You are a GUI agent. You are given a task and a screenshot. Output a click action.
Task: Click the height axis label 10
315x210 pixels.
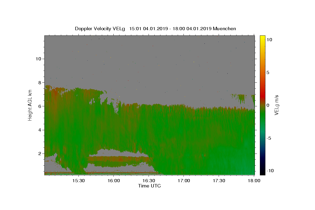pos(38,59)
